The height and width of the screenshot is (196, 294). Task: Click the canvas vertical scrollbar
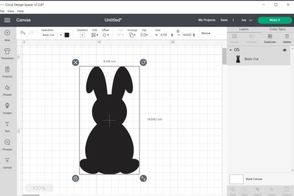click(x=224, y=56)
